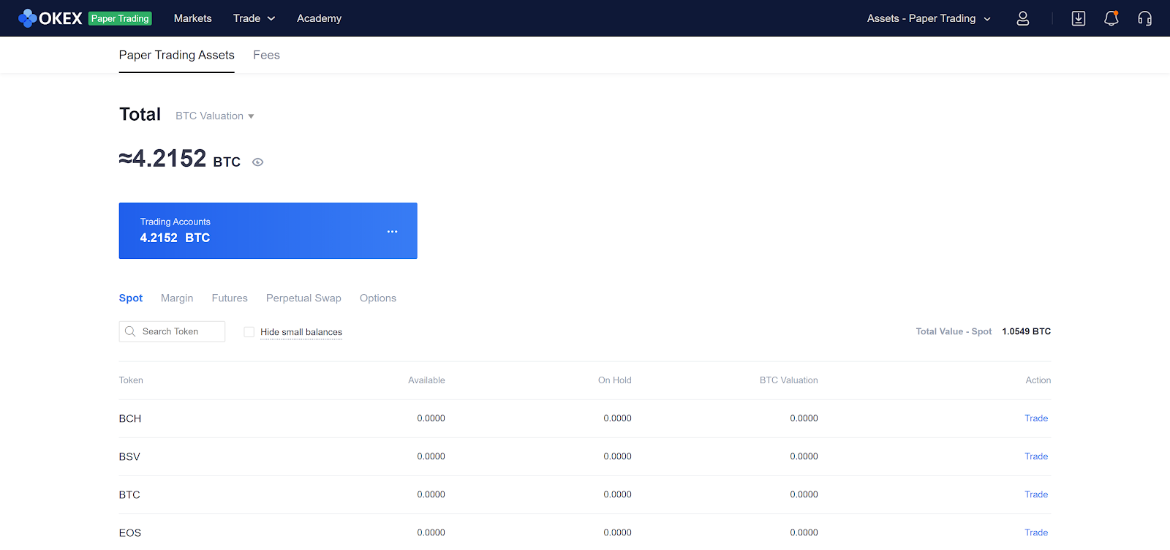Open the Assets - Paper Trading dropdown
The width and height of the screenshot is (1170, 550).
(928, 18)
